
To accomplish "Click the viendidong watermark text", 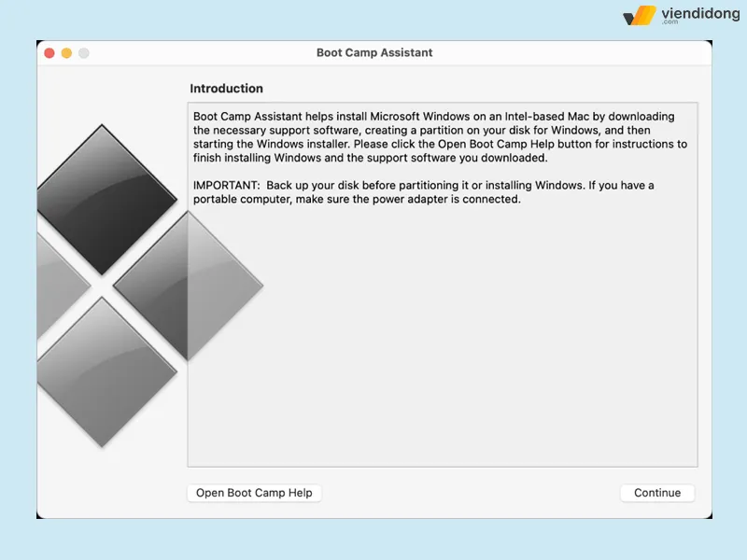I will point(699,14).
